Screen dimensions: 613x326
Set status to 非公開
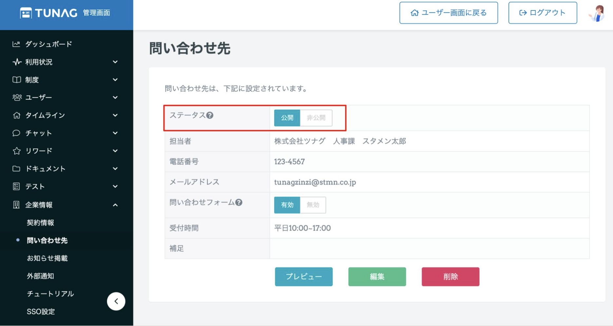316,118
